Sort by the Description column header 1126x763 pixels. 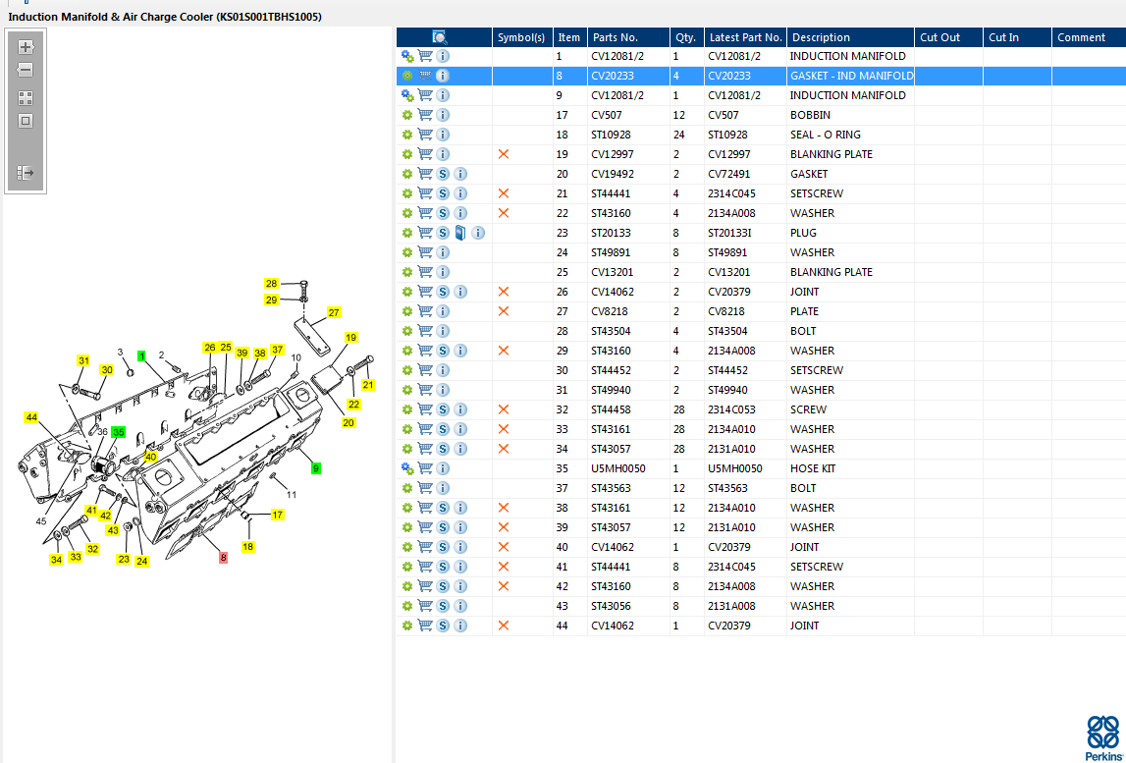[x=850, y=37]
